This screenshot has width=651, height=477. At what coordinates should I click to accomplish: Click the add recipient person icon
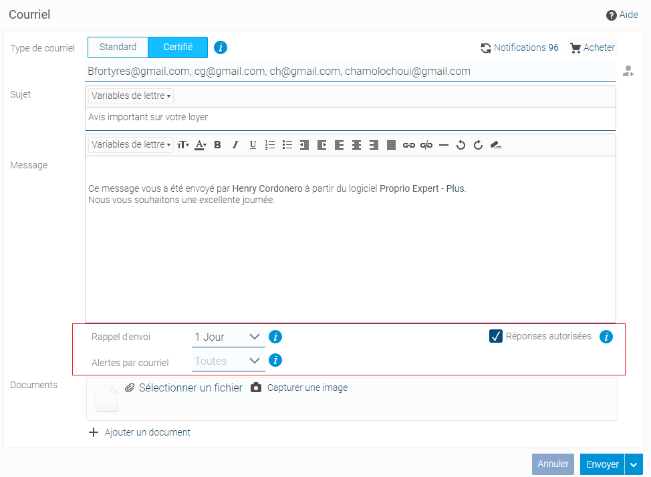coord(628,71)
